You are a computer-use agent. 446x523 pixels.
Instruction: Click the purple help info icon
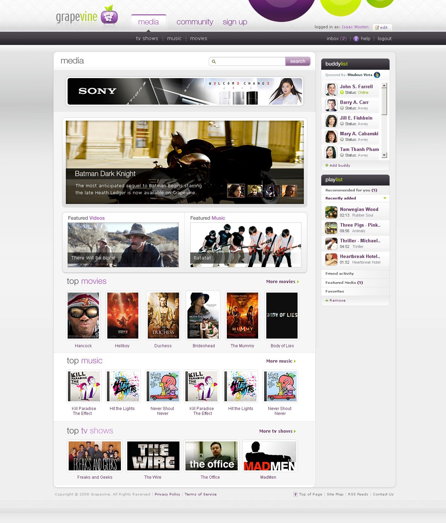tap(356, 39)
